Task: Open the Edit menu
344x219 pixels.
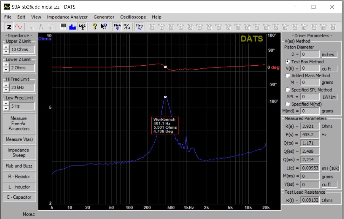Action: tap(21, 17)
